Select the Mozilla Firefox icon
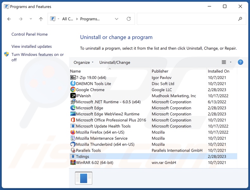This screenshot has width=250, height=190. click(73, 132)
